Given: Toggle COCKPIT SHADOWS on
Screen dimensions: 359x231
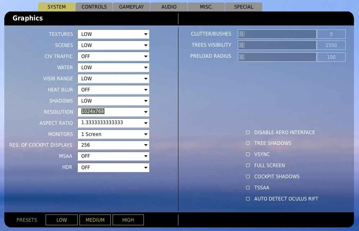Looking at the screenshot, I should coord(247,176).
